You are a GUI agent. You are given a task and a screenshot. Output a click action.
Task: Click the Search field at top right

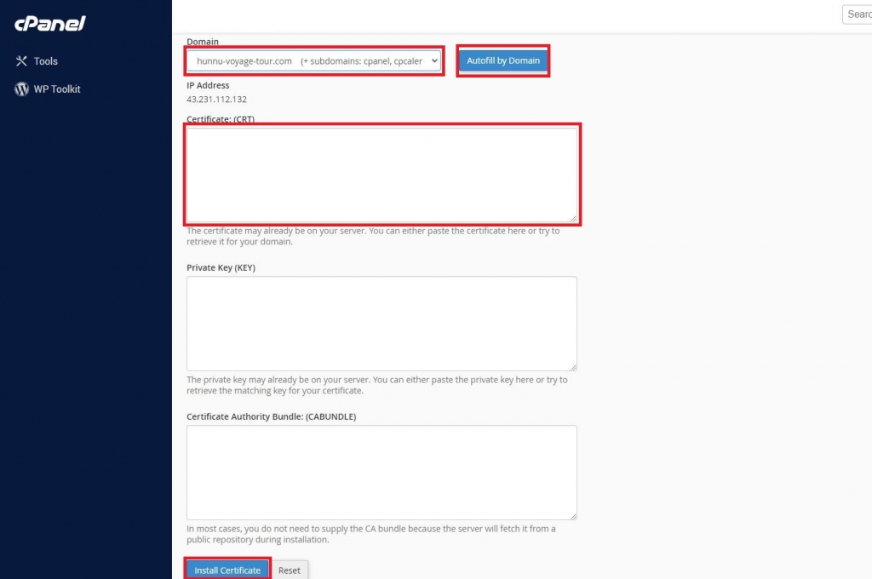857,14
